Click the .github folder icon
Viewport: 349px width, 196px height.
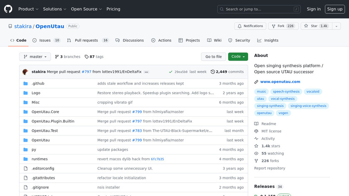(26, 83)
